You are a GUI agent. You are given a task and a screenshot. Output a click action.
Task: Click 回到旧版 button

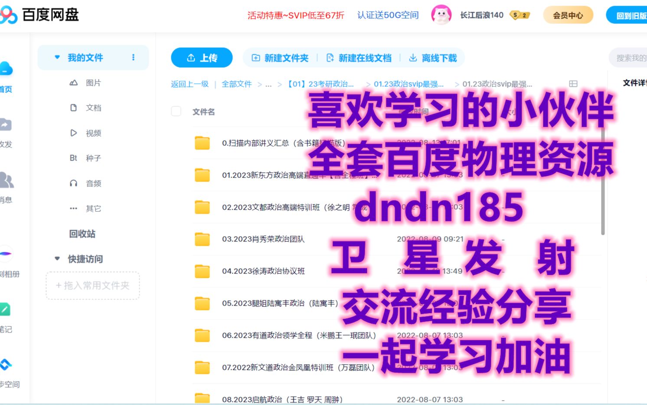coord(627,16)
